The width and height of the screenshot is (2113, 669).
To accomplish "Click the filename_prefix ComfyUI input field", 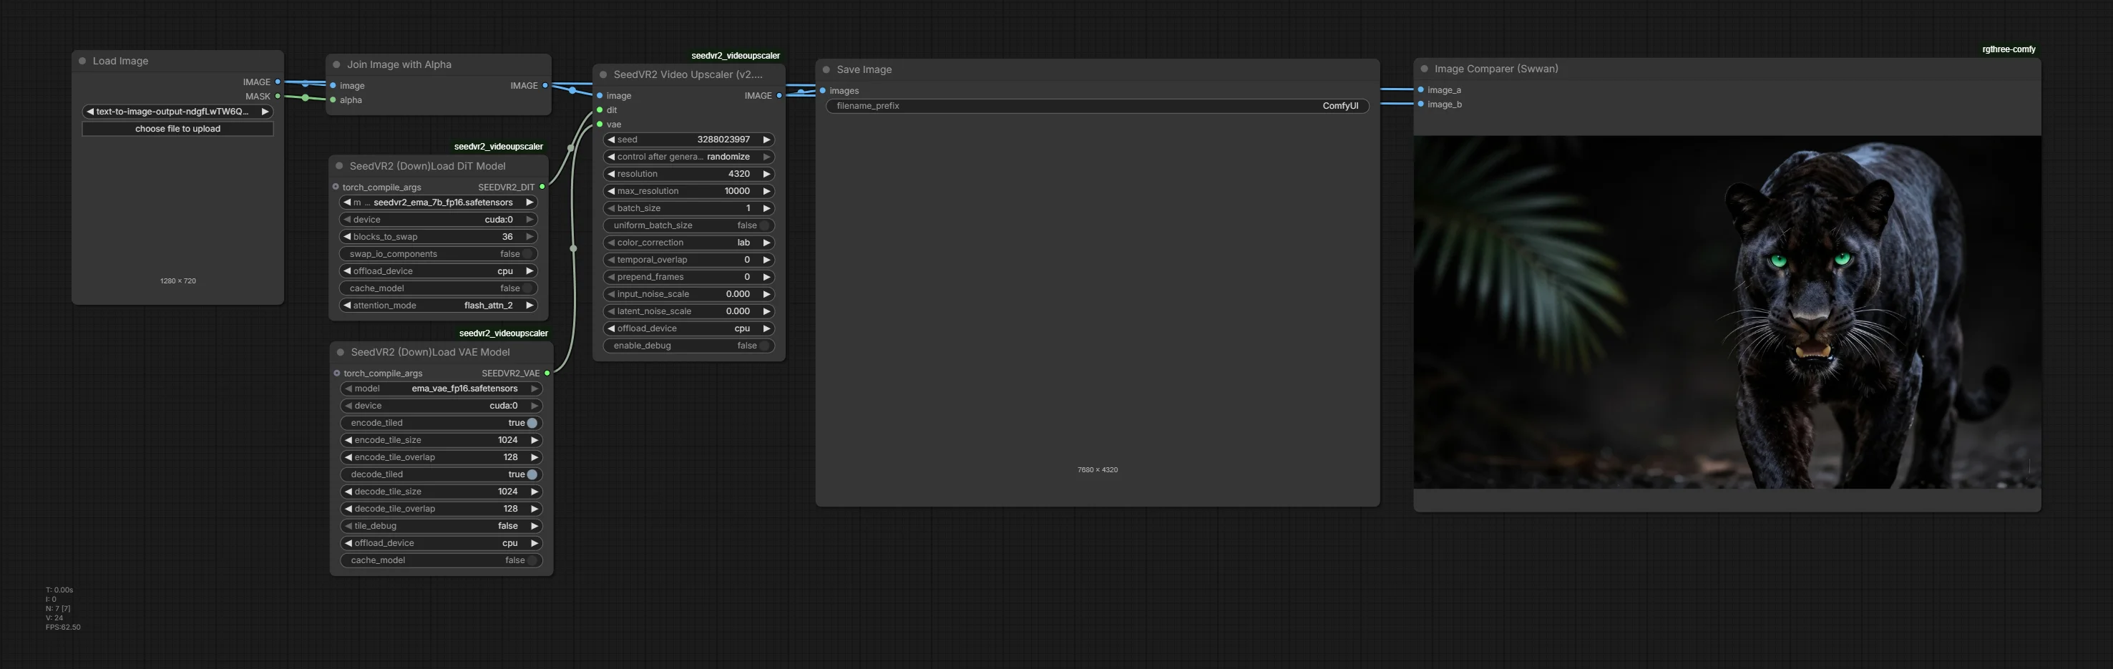I will click(x=1097, y=106).
